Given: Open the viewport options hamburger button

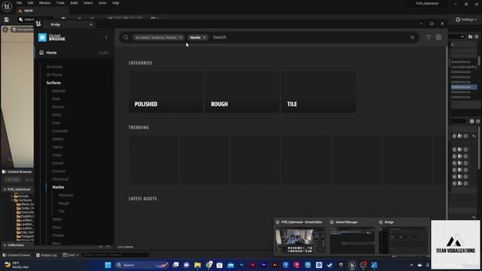Looking at the screenshot, I should click(x=5, y=29).
